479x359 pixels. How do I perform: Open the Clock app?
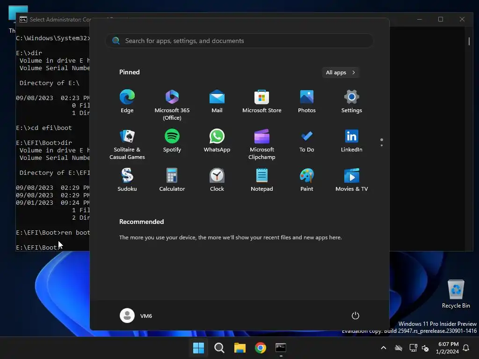(217, 180)
